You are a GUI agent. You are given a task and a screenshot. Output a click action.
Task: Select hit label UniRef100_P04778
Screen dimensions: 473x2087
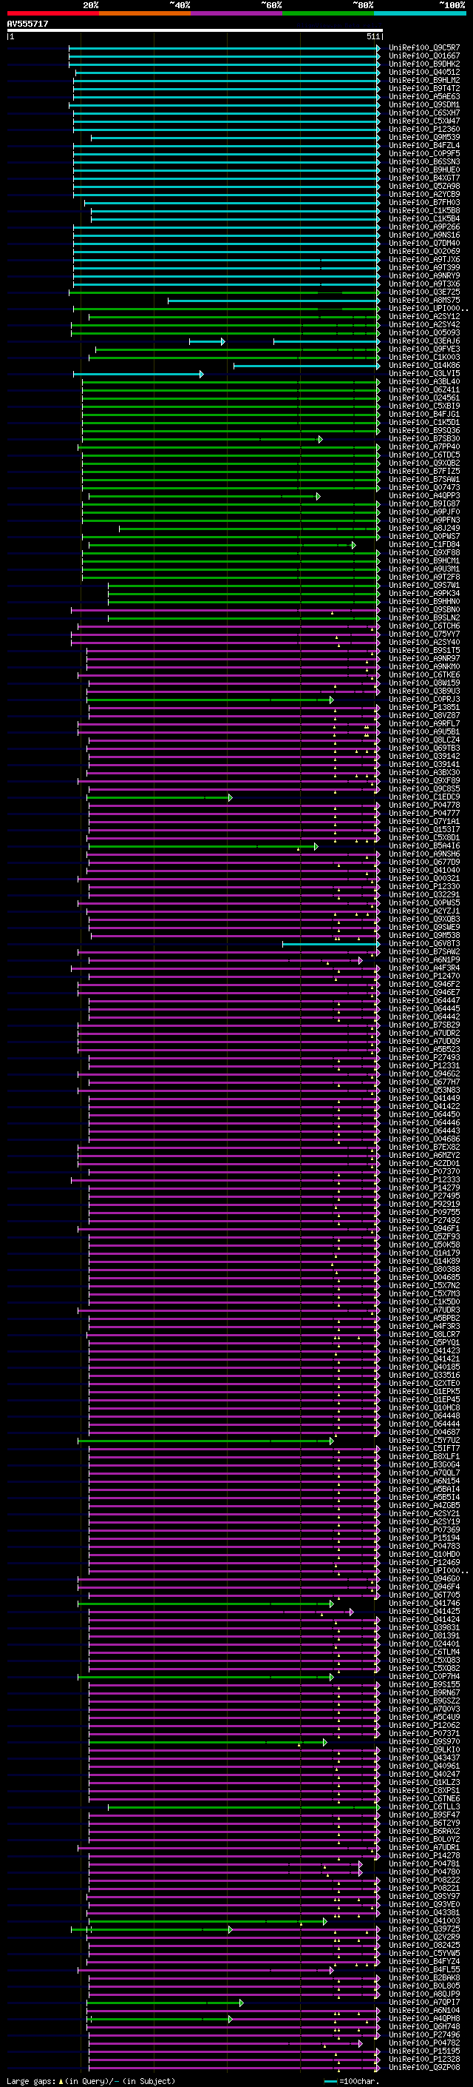coord(424,805)
